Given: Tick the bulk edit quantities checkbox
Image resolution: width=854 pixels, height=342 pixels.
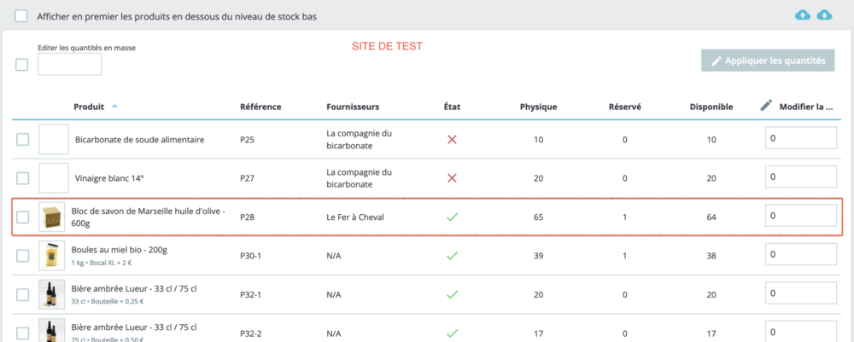Looking at the screenshot, I should (22, 65).
